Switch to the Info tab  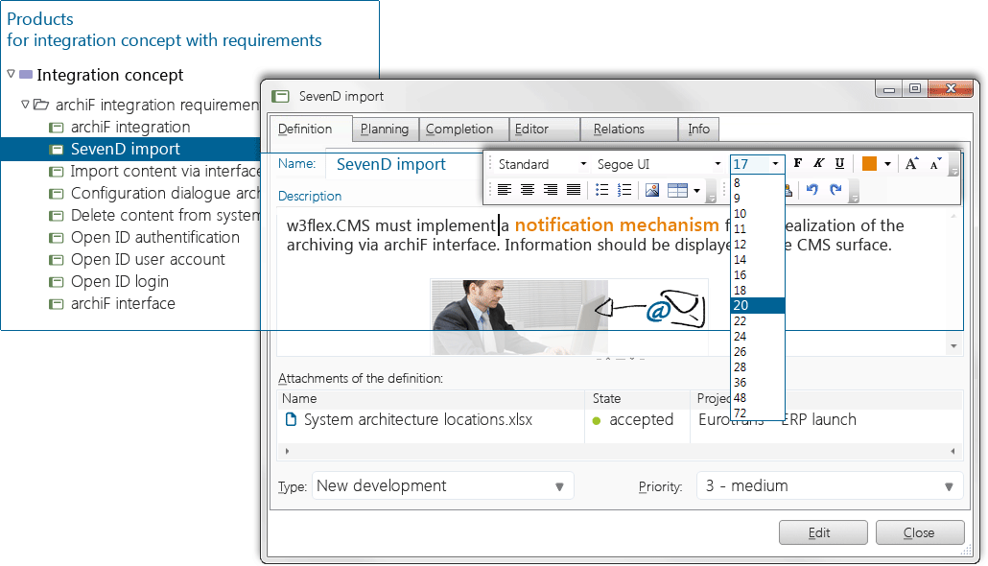698,130
